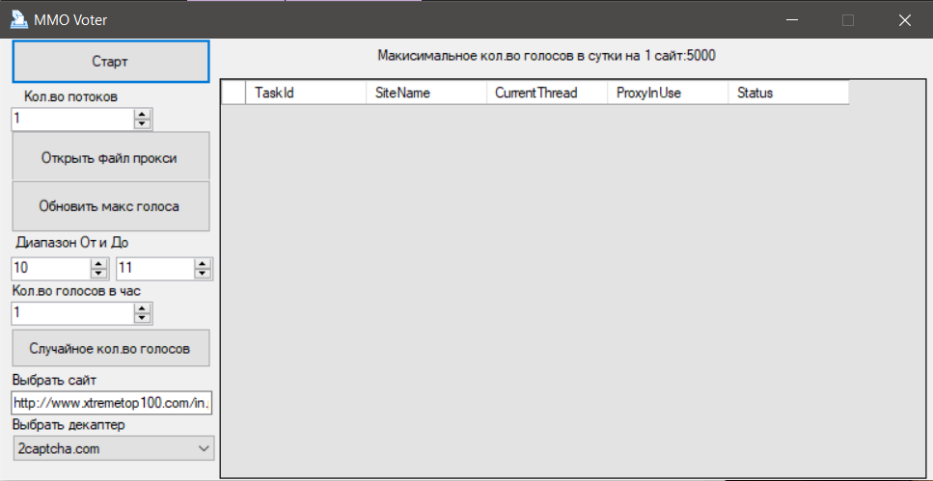This screenshot has width=933, height=481.
Task: Select the CurrentThread column header
Action: [547, 93]
